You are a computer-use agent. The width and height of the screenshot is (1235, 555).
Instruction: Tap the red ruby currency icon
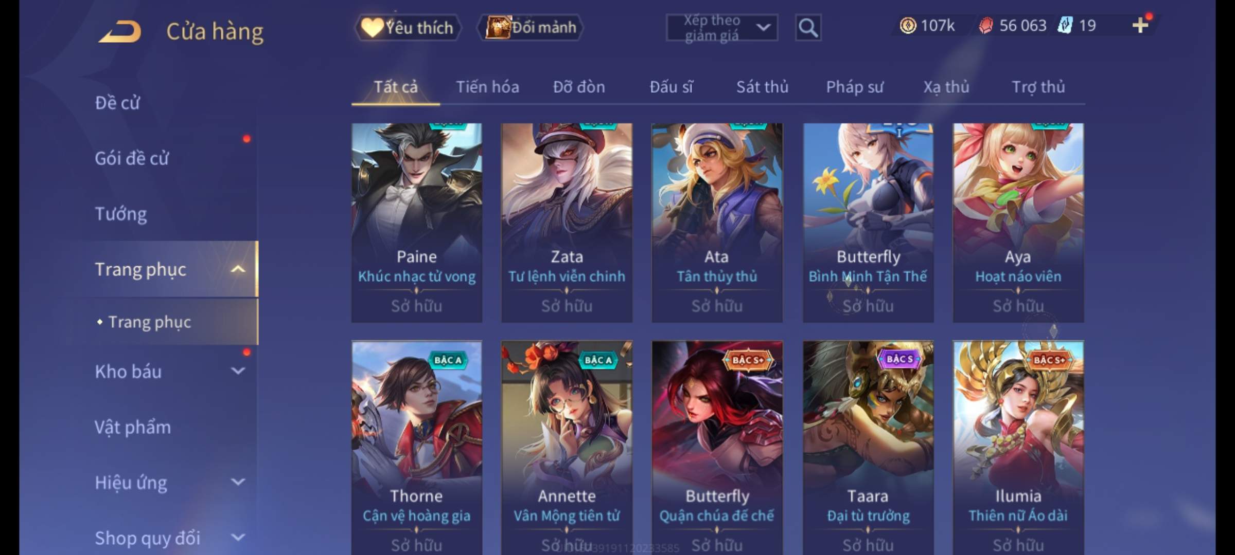click(985, 25)
